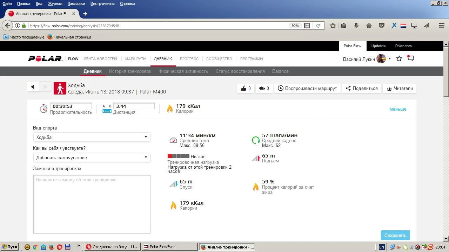
Task: Open ПРОГРАММЫ nav item
Action: [x=252, y=59]
